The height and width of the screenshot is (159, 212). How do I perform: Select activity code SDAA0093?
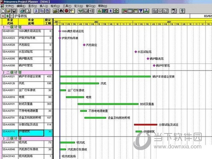(x=9, y=51)
